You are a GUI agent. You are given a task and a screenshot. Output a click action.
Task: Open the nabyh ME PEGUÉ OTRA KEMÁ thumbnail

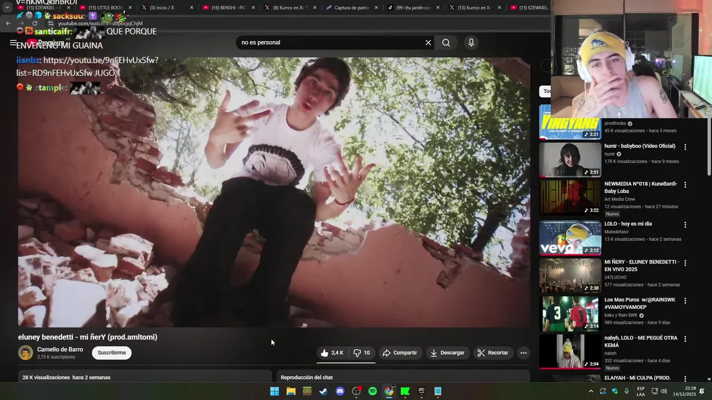[570, 351]
